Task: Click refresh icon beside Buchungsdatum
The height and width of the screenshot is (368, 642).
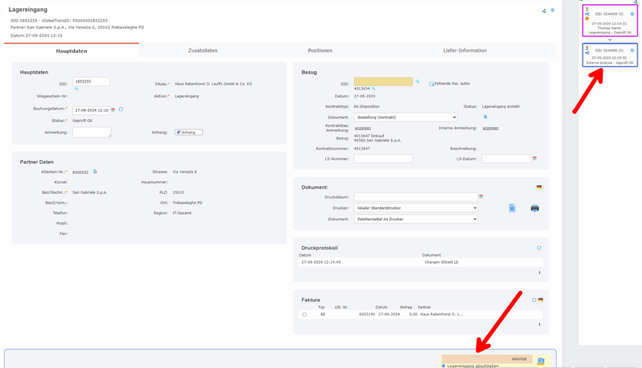Action: pos(121,110)
